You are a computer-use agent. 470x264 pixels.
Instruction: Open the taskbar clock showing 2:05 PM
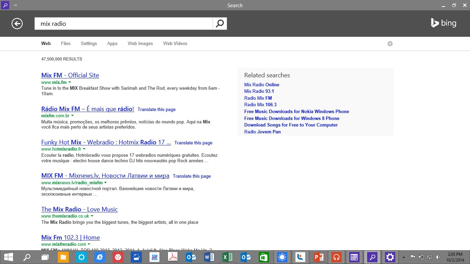point(455,257)
